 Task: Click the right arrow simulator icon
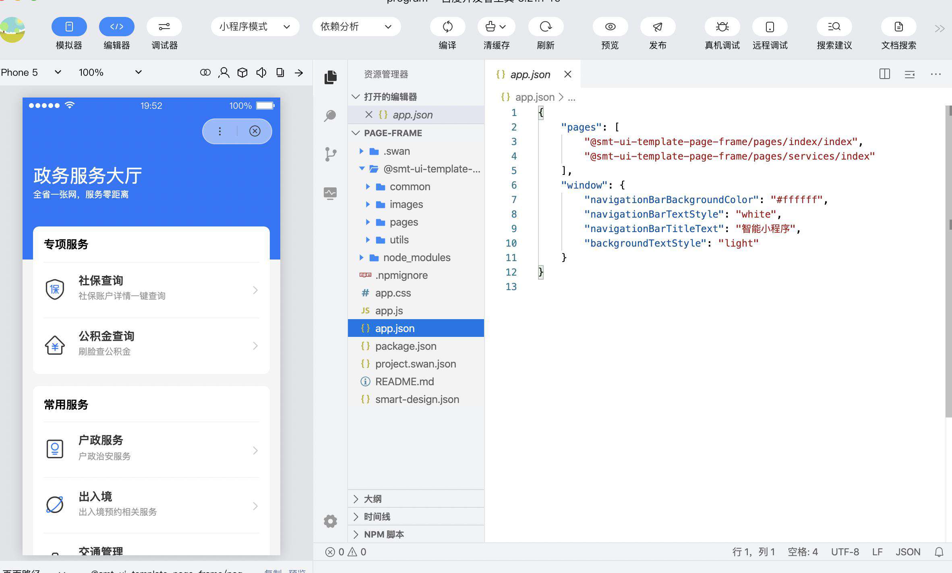pyautogui.click(x=299, y=73)
